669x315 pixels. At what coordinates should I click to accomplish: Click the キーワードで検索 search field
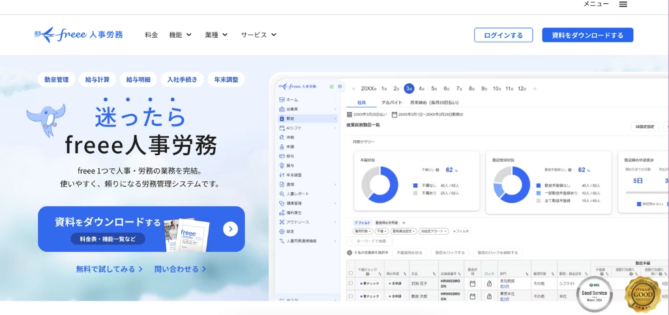coord(369,241)
